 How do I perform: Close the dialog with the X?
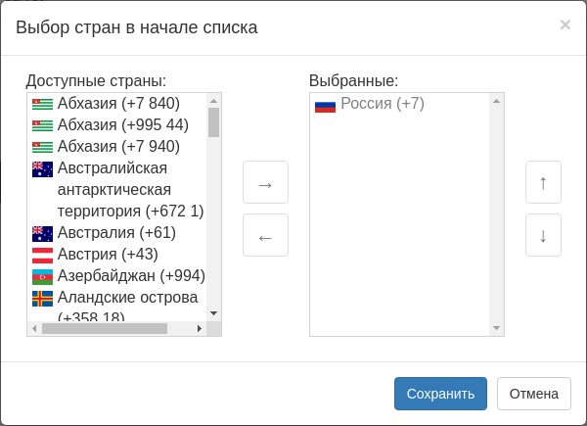click(x=564, y=25)
